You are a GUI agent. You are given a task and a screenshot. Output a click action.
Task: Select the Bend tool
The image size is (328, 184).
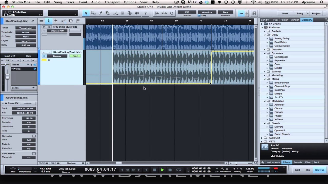coord(130,13)
